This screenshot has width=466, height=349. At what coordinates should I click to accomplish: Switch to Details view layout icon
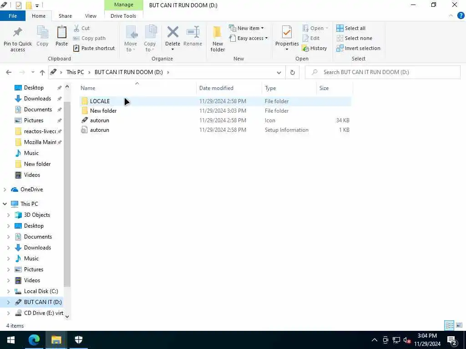pyautogui.click(x=449, y=325)
